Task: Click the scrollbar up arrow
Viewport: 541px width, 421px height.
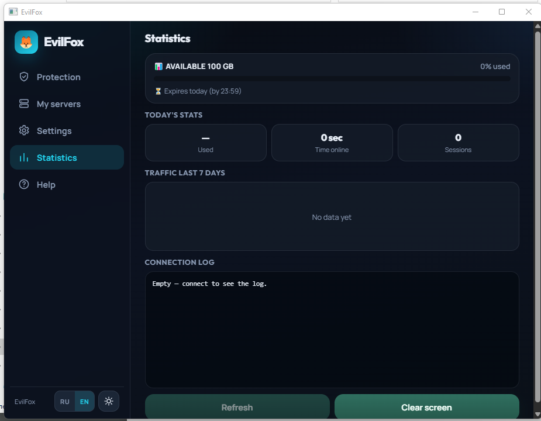Action: pos(537,26)
